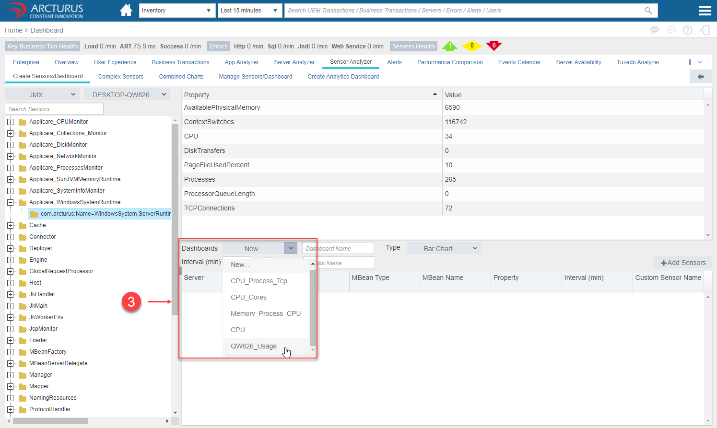
Task: Click the yellow diamond server health indicator
Action: click(x=471, y=46)
